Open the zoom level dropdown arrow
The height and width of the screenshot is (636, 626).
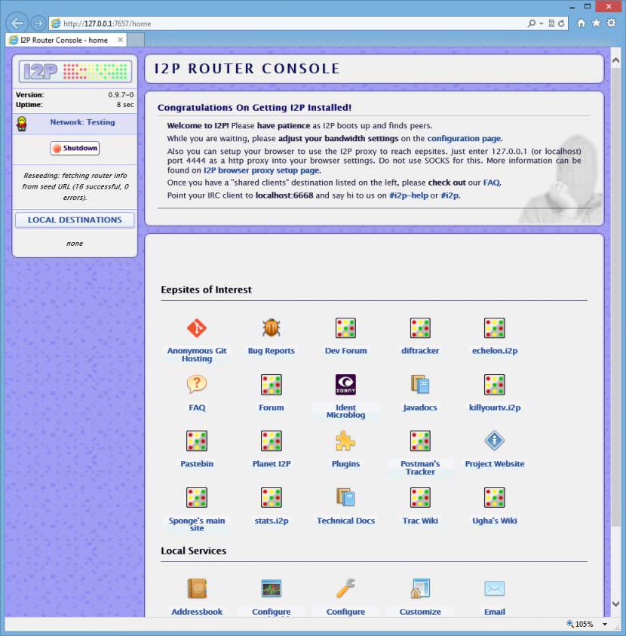(x=605, y=624)
